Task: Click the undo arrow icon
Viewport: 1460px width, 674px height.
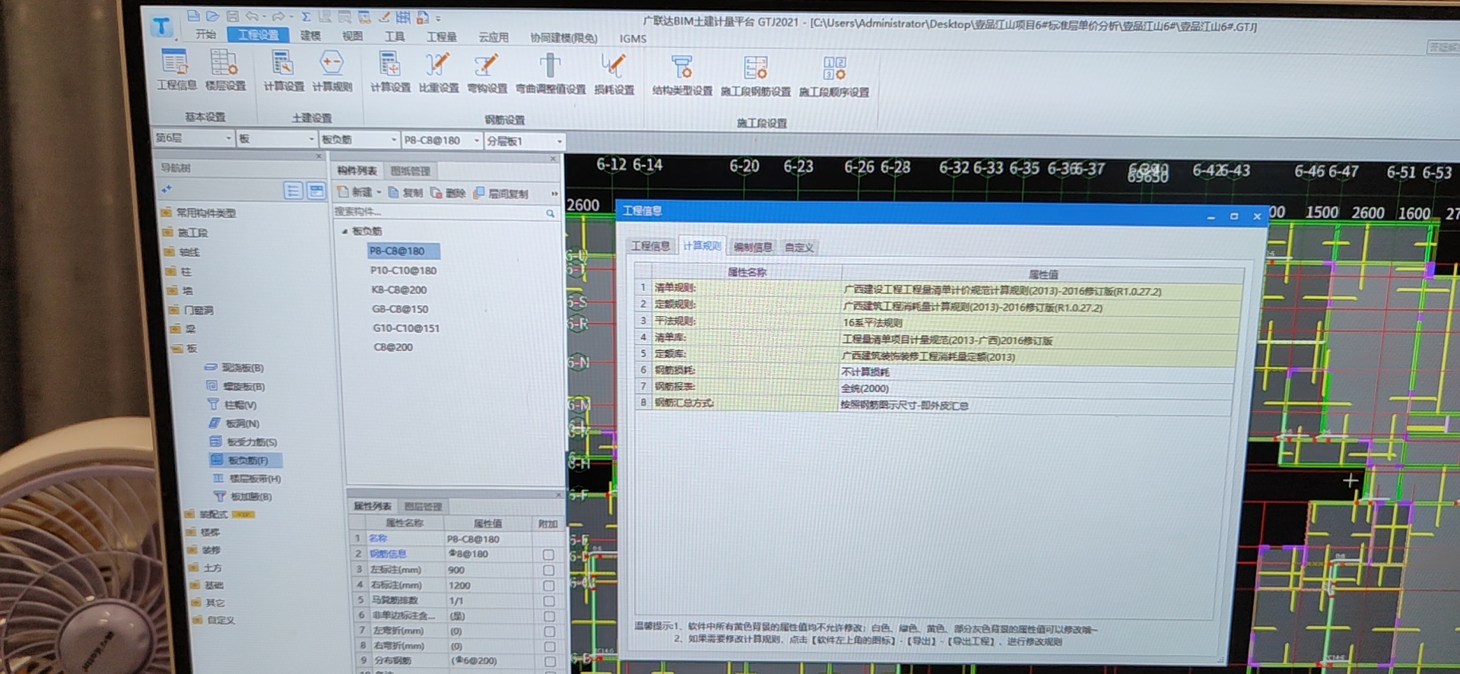Action: click(x=252, y=16)
